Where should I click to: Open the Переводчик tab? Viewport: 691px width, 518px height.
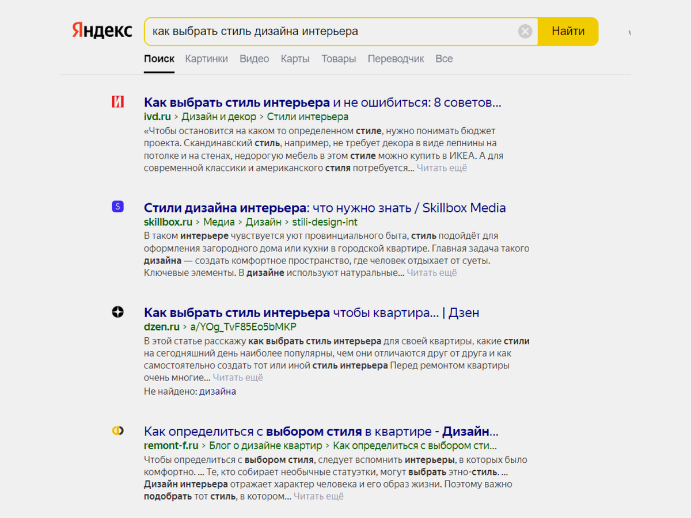[396, 59]
